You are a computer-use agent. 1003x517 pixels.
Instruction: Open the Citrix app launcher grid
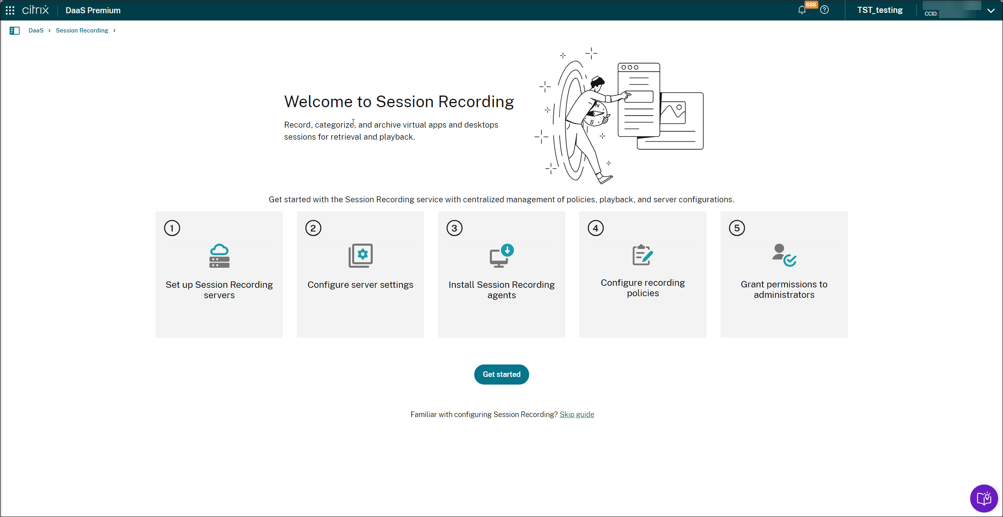[10, 10]
